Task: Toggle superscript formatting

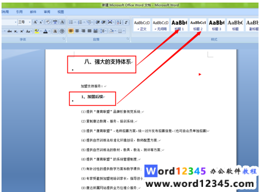Action: (x=22, y=31)
